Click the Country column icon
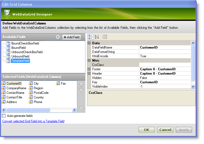This screenshot has height=144, width=204. click(31, 97)
